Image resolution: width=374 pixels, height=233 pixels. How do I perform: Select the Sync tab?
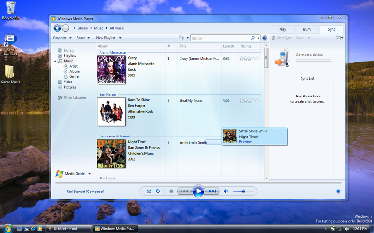(331, 29)
